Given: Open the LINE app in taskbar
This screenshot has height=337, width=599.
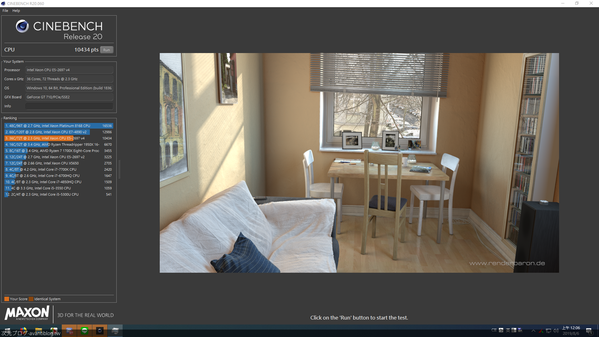Looking at the screenshot, I should [85, 331].
